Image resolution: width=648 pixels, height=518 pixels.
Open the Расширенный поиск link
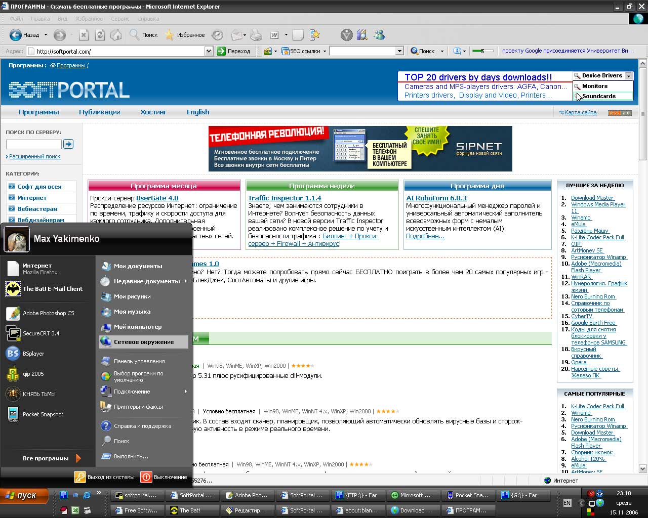(34, 156)
